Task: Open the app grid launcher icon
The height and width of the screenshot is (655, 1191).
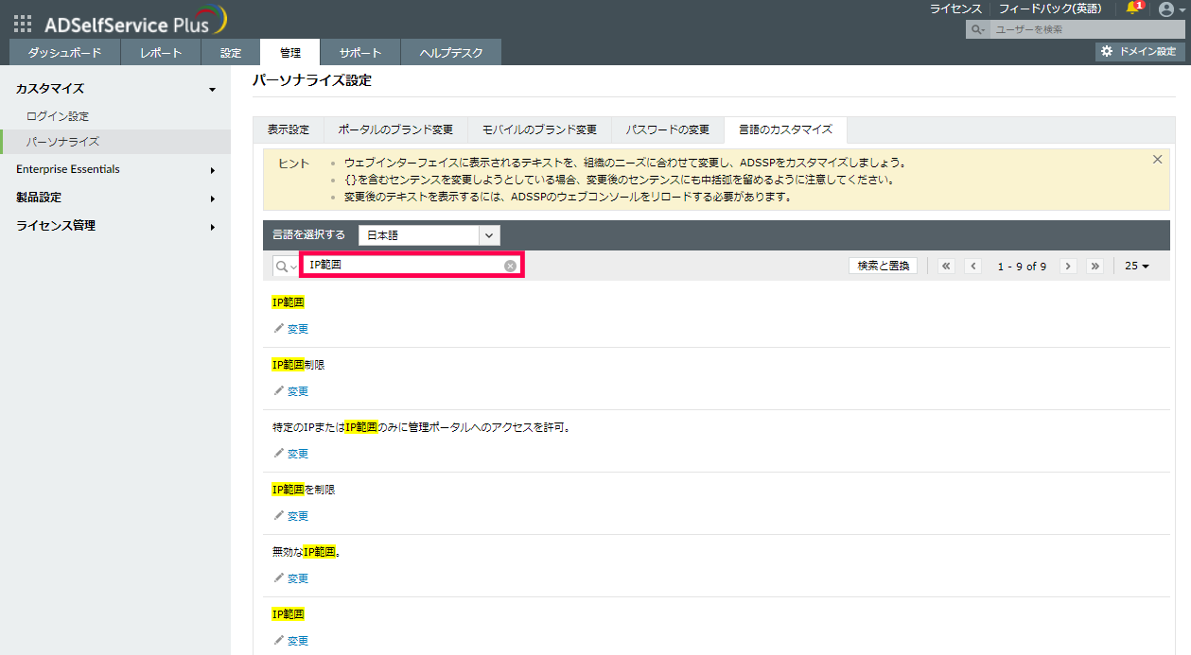Action: click(23, 24)
